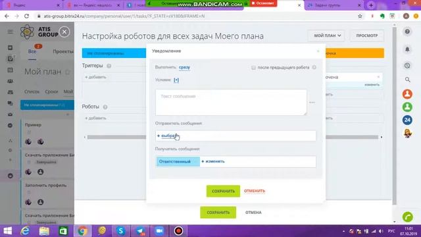
Task: Open the 'Заполнить профиль' task card
Action: click(45, 185)
